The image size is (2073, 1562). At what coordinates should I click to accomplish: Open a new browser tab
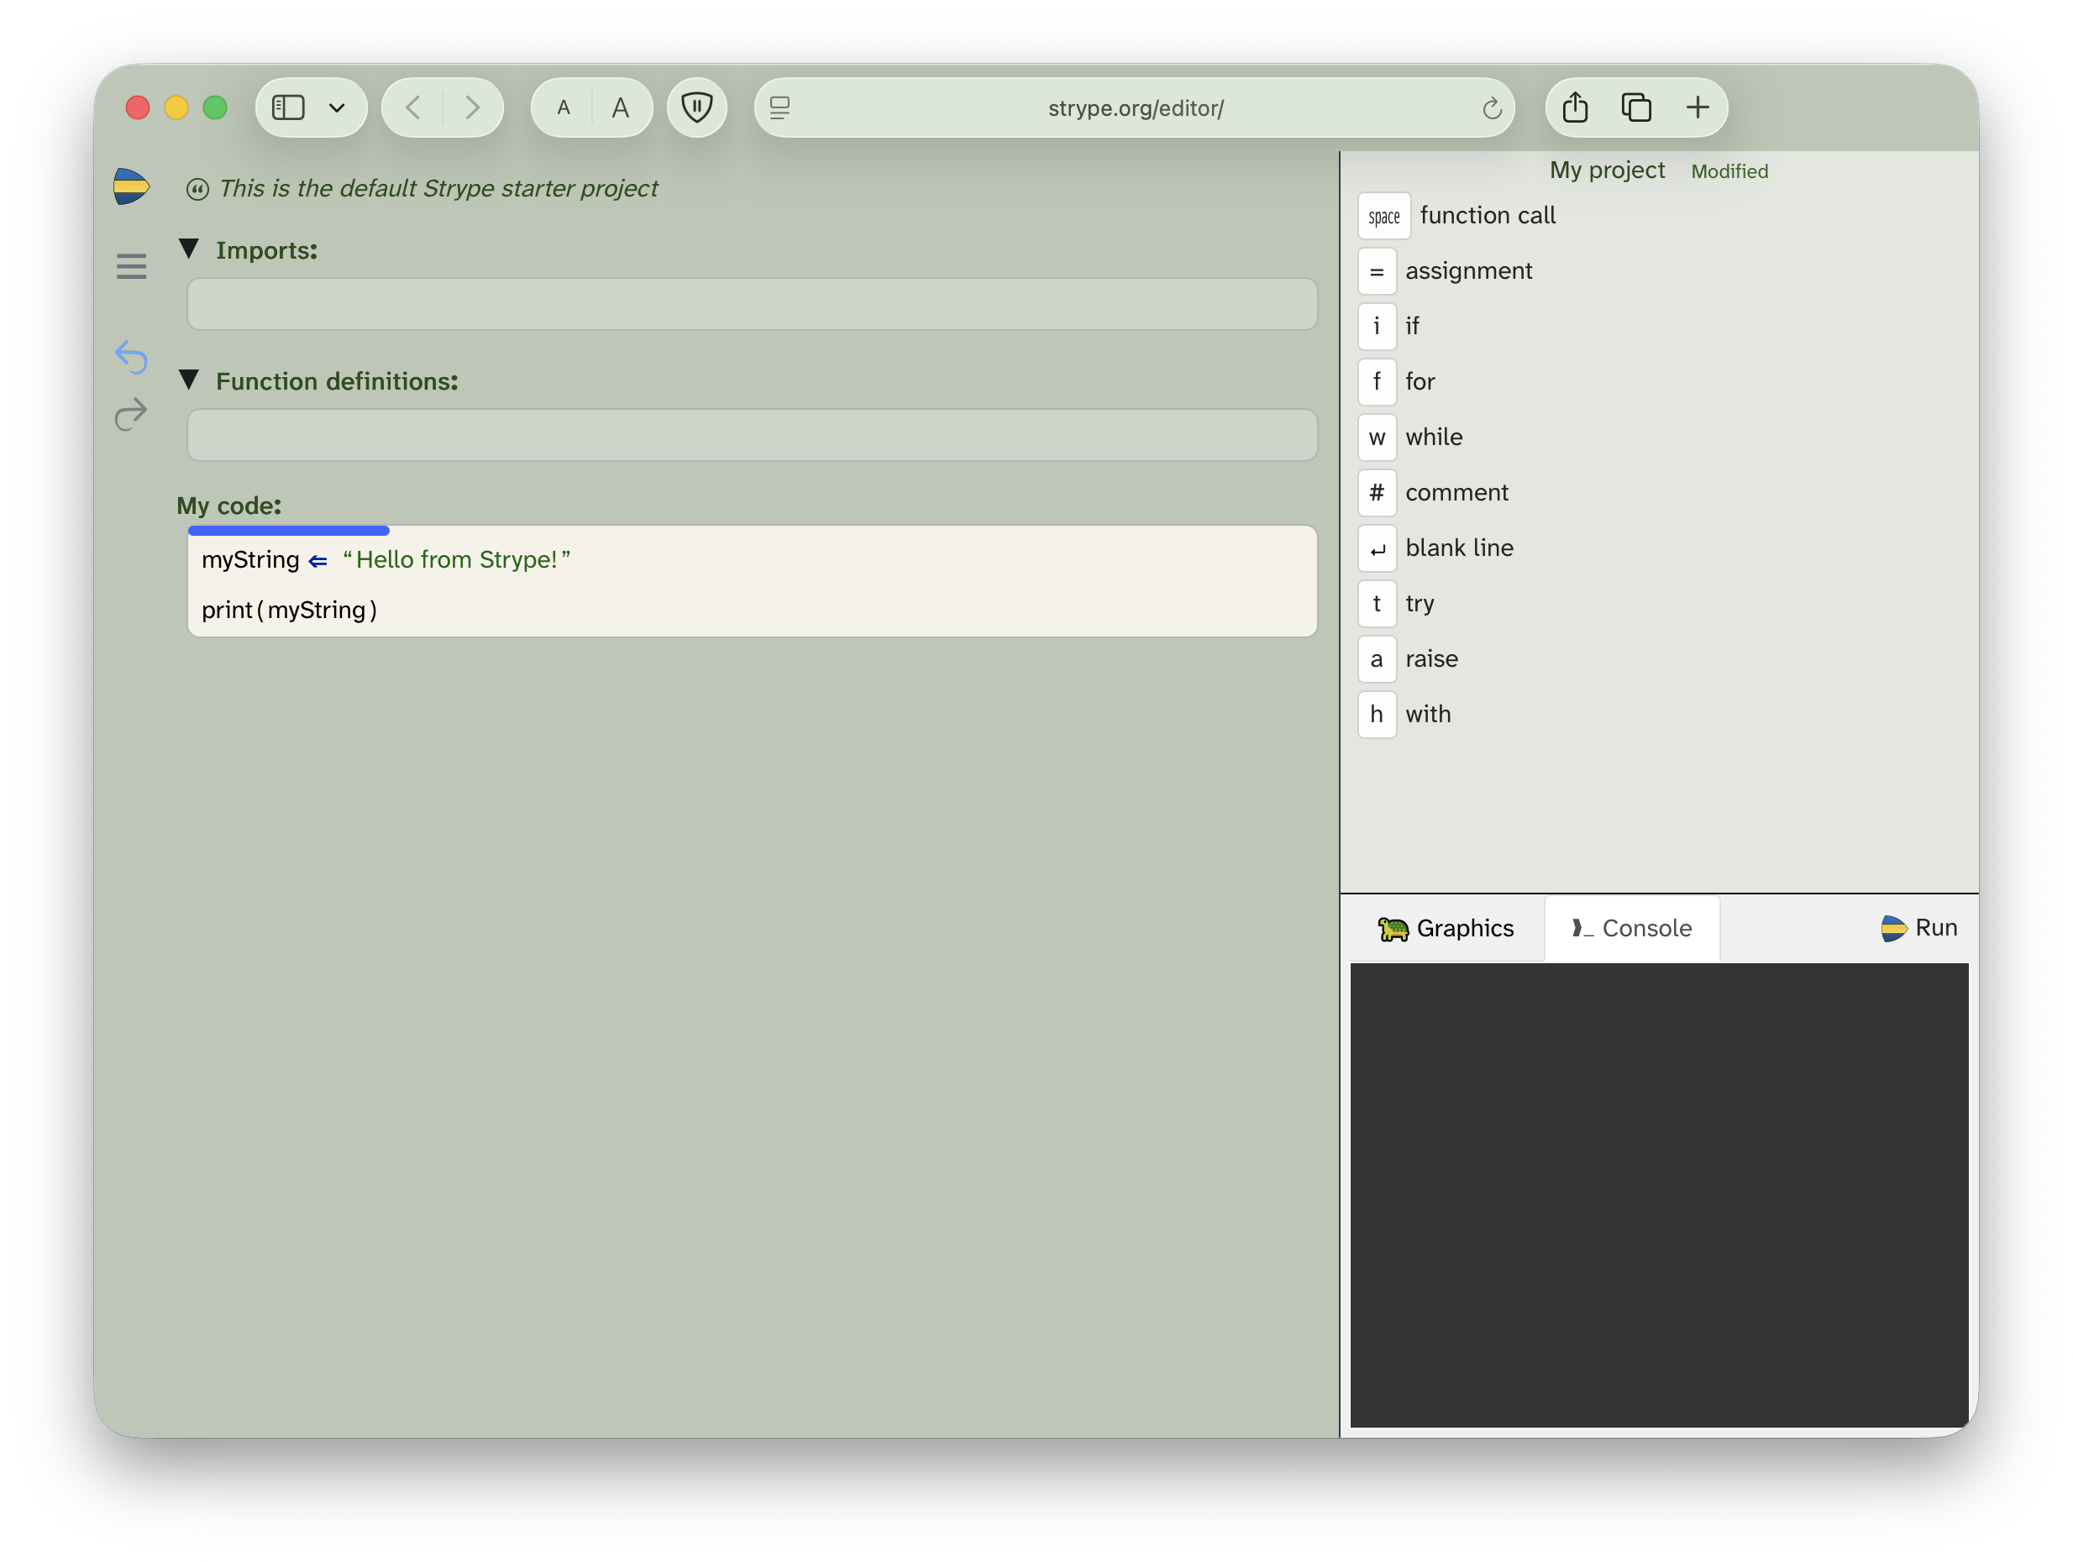pos(1698,107)
